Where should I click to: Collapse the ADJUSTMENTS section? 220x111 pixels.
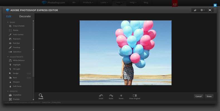pyautogui.click(x=8, y=57)
